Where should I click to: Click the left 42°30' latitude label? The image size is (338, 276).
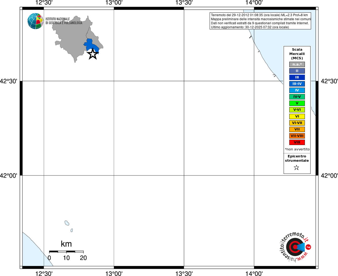[x=9, y=81]
